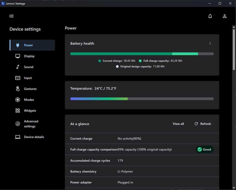Open the Widgets section

click(30, 111)
